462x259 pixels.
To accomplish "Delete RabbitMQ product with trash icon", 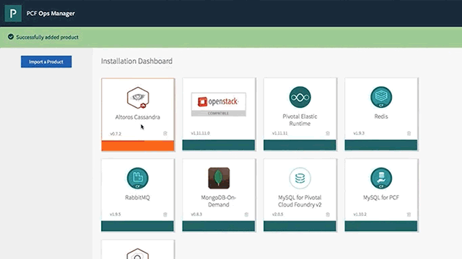I will pyautogui.click(x=165, y=214).
